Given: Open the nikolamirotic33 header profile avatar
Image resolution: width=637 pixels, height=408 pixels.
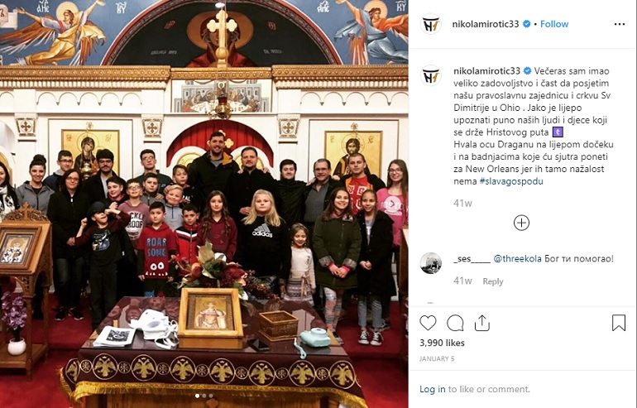Looking at the screenshot, I should [431, 24].
